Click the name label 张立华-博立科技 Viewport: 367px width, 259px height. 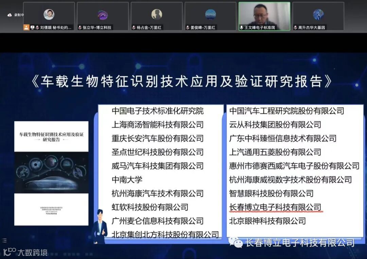click(97, 27)
